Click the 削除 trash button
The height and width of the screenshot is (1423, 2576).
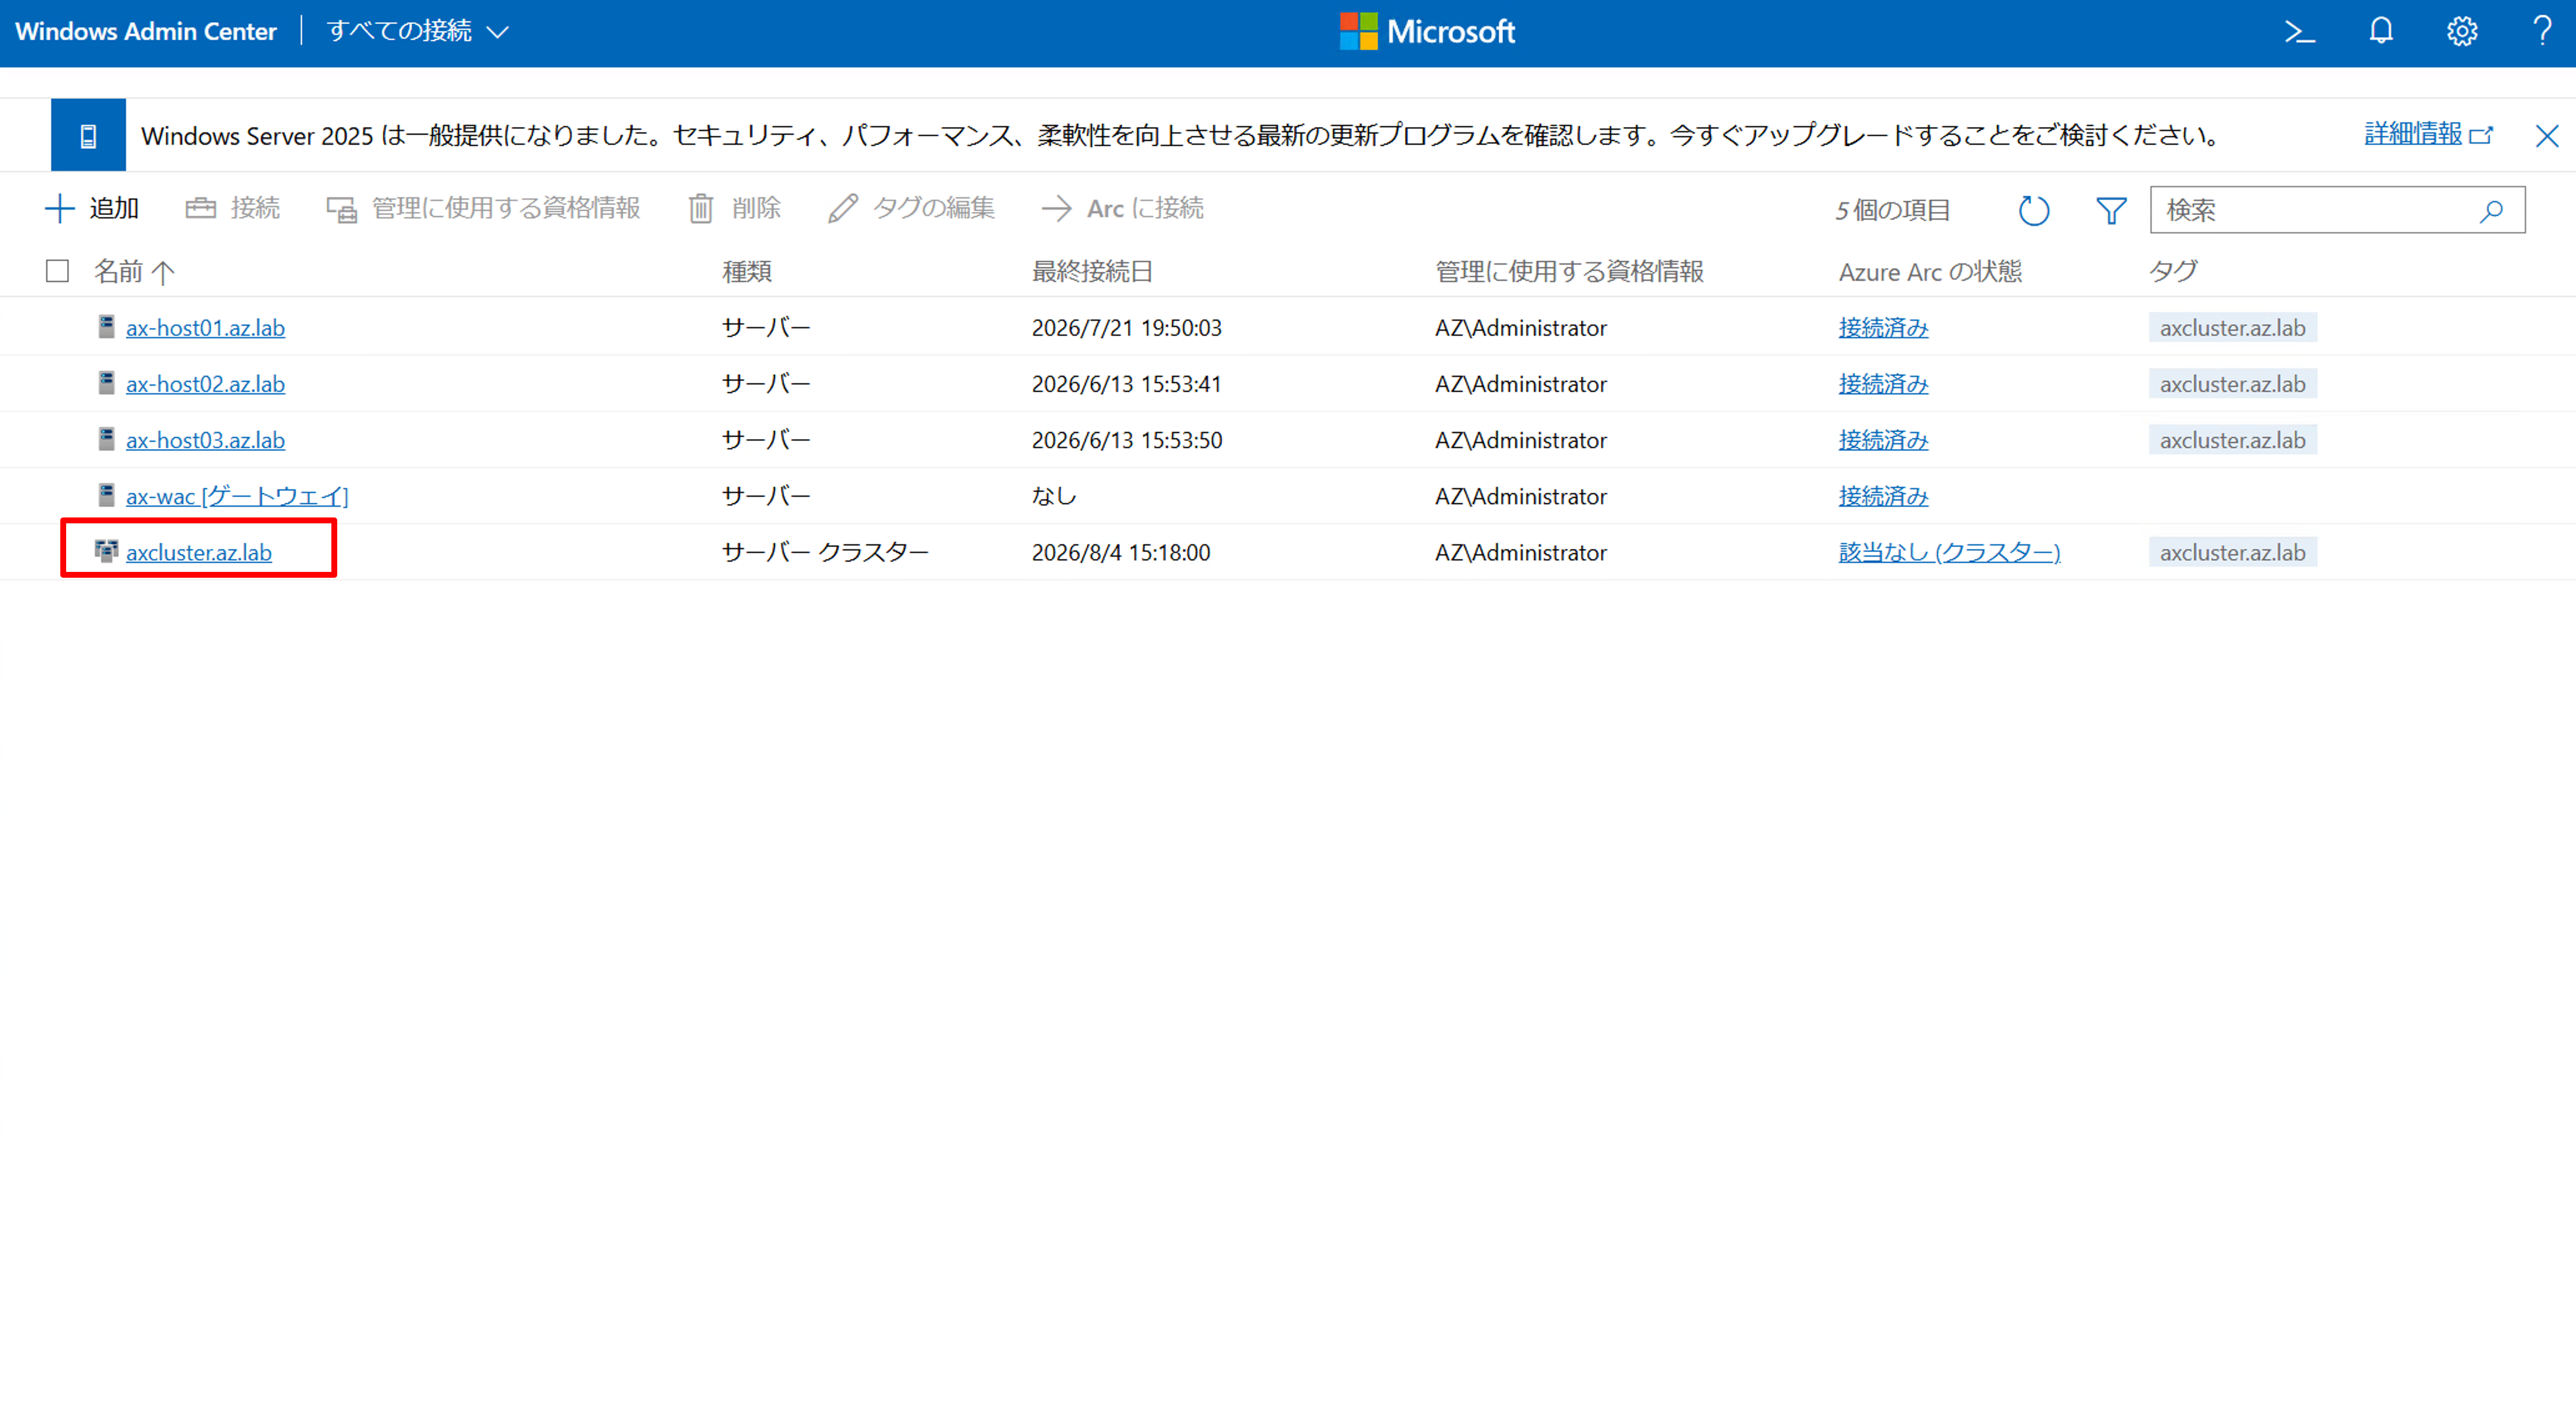(x=734, y=208)
